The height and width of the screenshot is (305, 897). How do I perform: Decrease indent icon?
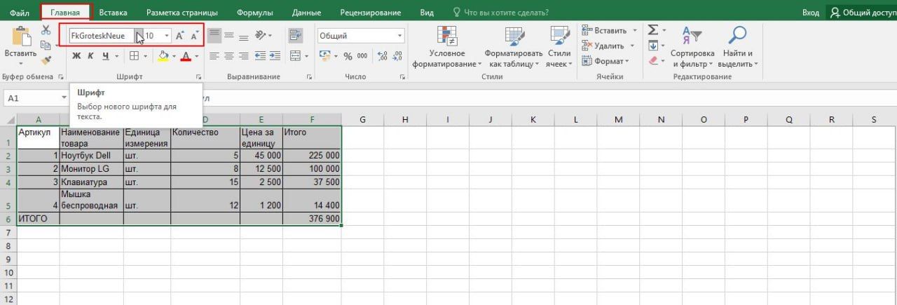(x=260, y=56)
